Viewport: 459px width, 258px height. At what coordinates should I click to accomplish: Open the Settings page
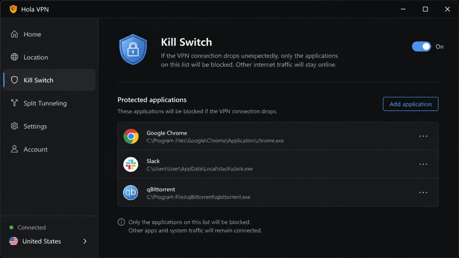tap(49, 126)
